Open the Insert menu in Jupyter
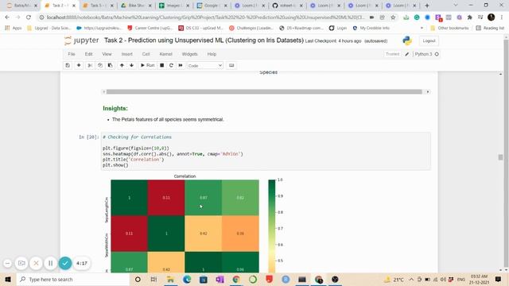 tap(127, 54)
